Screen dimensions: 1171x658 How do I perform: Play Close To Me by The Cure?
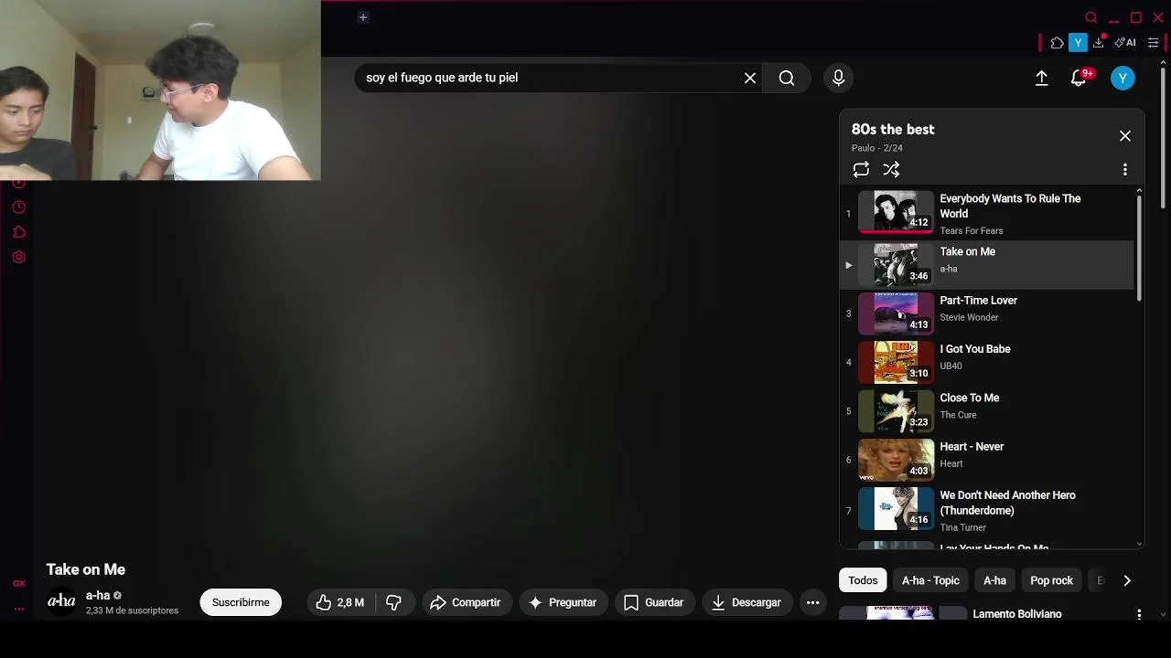pos(896,411)
